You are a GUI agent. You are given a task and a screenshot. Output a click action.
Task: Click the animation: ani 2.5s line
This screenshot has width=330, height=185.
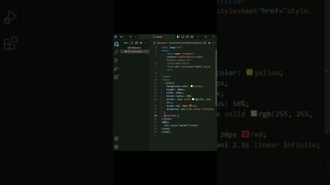(190, 109)
